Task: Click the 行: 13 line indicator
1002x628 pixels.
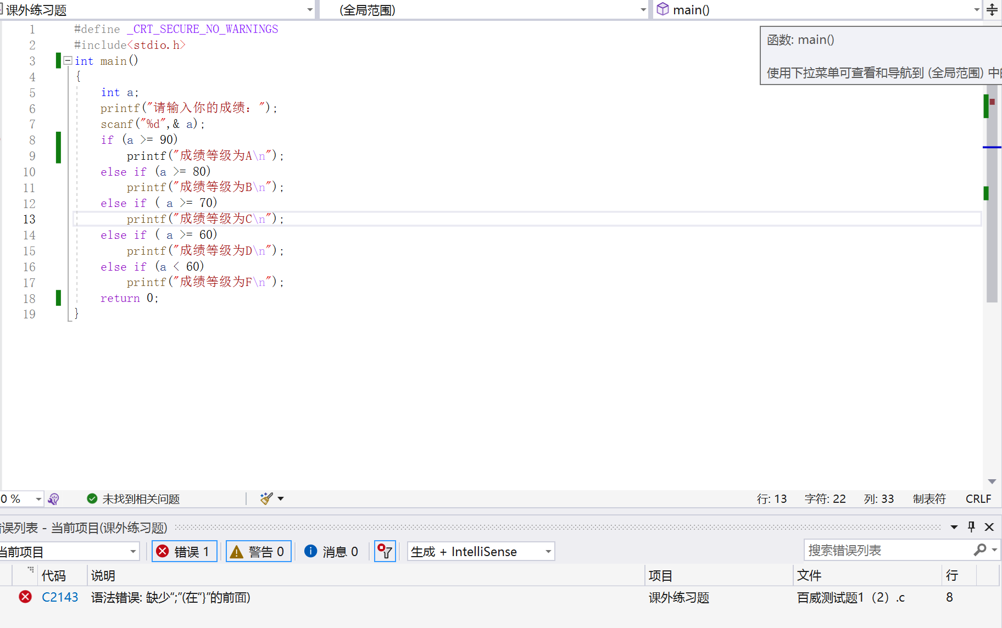Action: pos(771,498)
